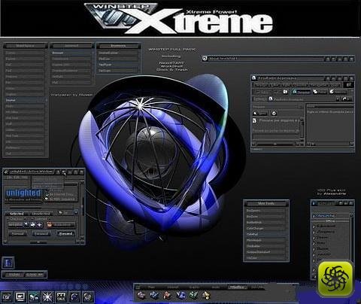Click the Focused button in unlighted window
This screenshot has height=304, width=361.
tap(41, 234)
